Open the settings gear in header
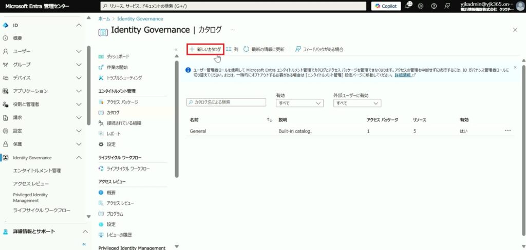Viewport: 526px width, 250px height. [421, 6]
